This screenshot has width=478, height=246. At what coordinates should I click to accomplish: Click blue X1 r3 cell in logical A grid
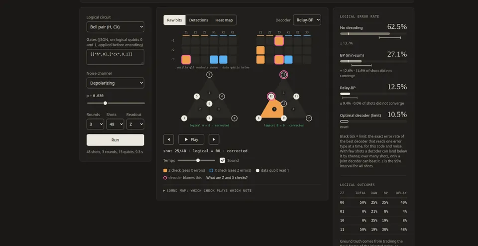[x=214, y=59]
